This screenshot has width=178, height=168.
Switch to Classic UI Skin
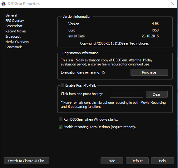[x=27, y=161]
